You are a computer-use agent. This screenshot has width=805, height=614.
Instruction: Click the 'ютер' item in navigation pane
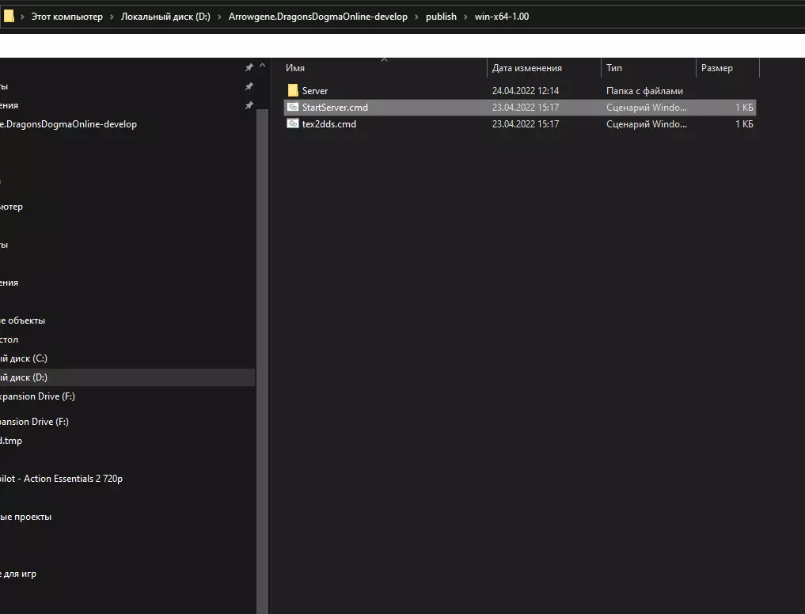pyautogui.click(x=11, y=207)
